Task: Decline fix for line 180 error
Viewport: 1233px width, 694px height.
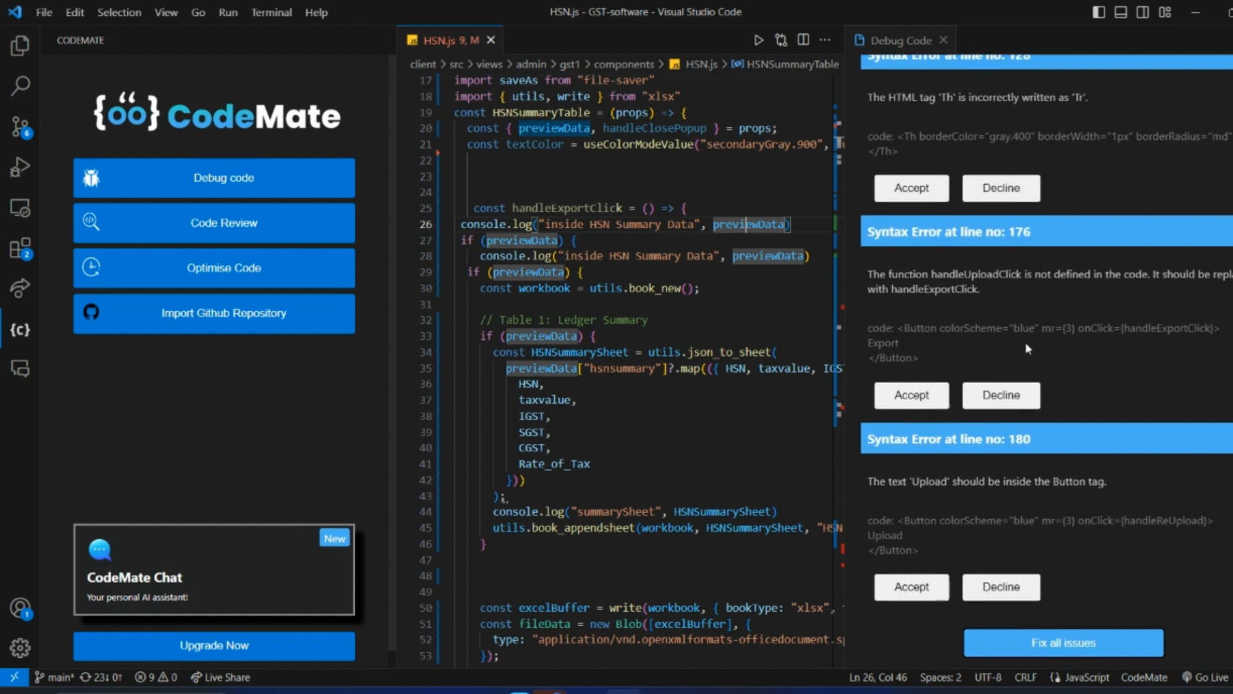Action: (x=1001, y=587)
